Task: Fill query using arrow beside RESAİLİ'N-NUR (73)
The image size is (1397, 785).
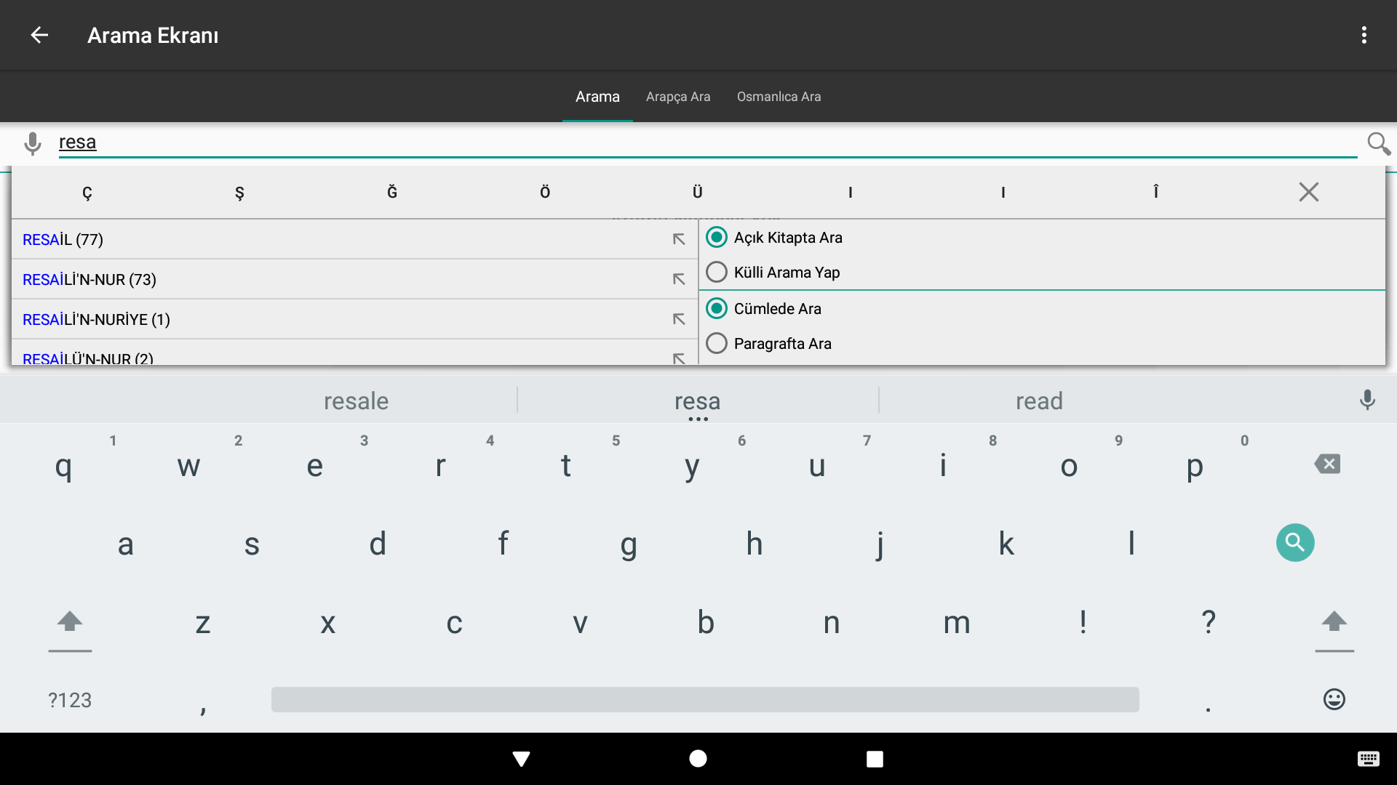Action: click(678, 279)
